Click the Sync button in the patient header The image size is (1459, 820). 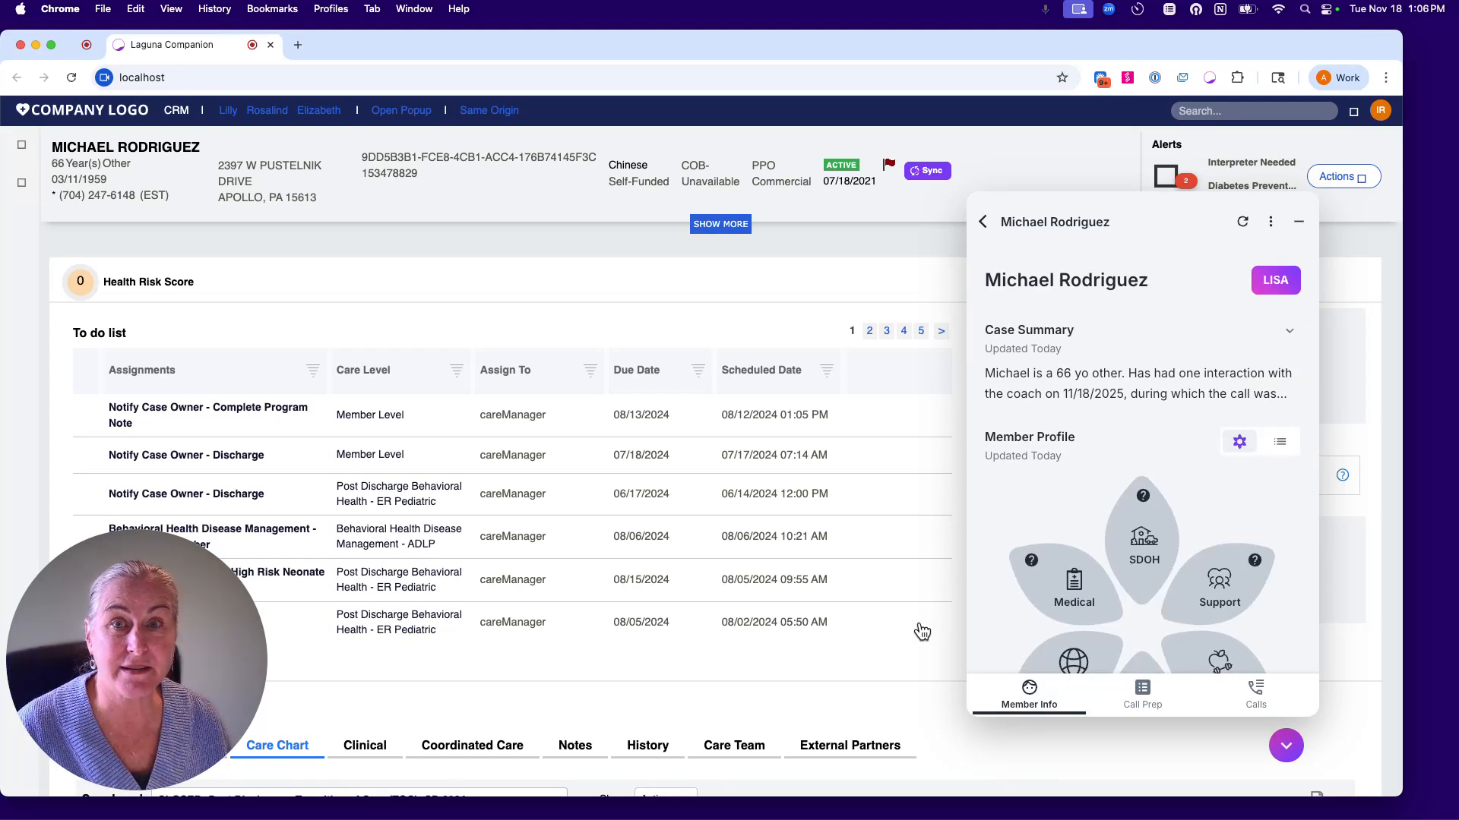click(x=927, y=170)
